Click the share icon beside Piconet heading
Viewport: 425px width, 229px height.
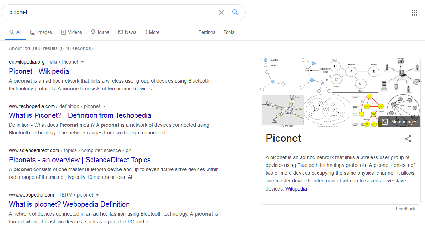408,139
